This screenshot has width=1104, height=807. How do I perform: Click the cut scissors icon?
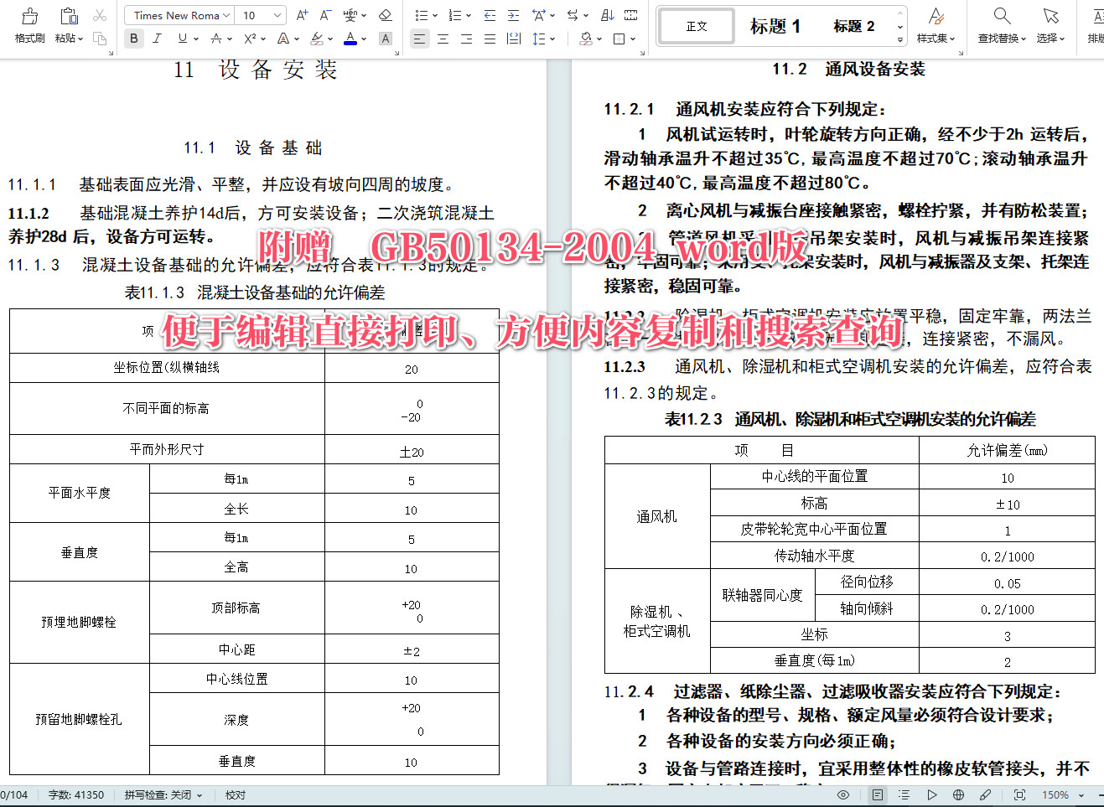tap(99, 14)
